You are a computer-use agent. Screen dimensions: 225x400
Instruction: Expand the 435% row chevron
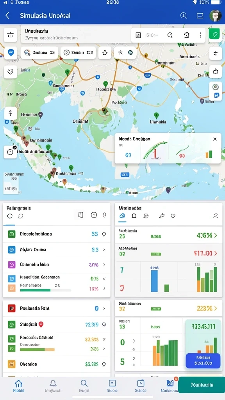(x=216, y=235)
